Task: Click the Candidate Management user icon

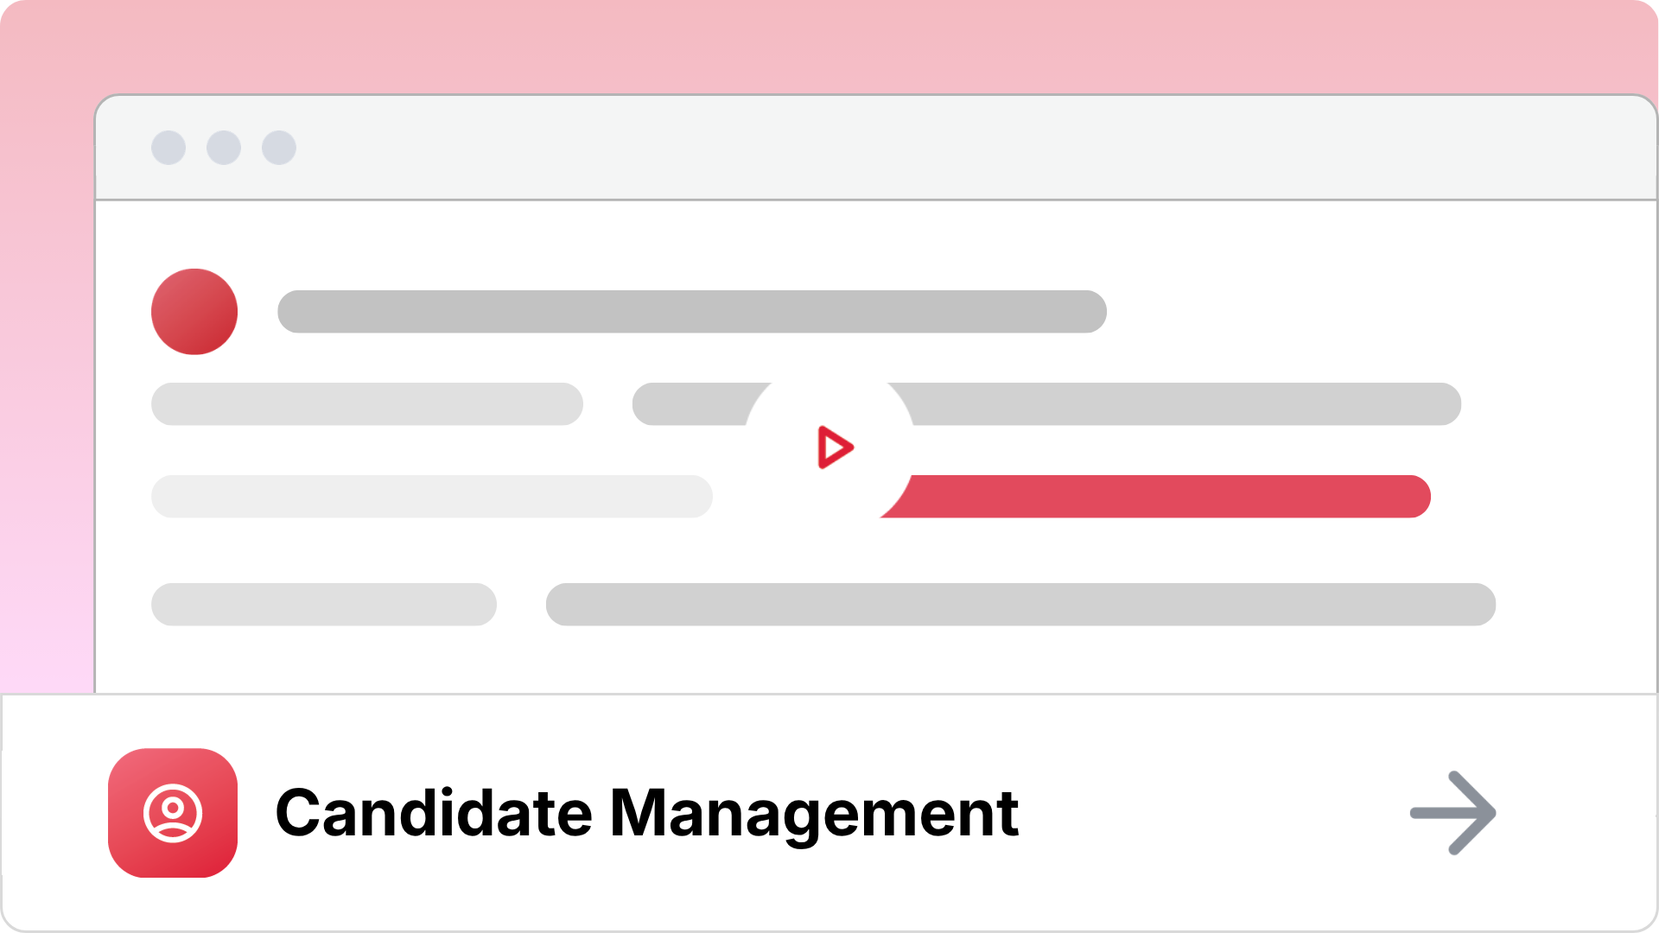Action: coord(173,813)
